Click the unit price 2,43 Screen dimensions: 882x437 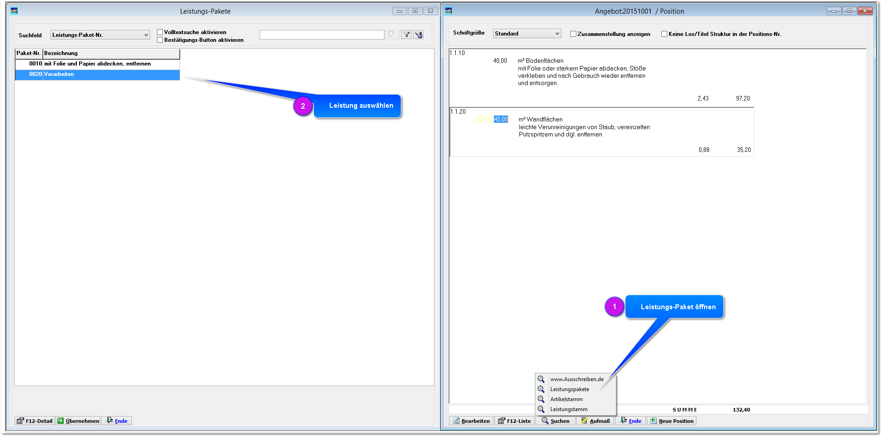[x=703, y=99]
